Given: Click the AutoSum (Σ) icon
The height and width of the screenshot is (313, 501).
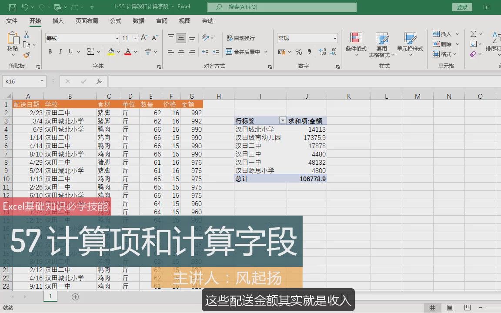Looking at the screenshot, I should click(x=472, y=34).
